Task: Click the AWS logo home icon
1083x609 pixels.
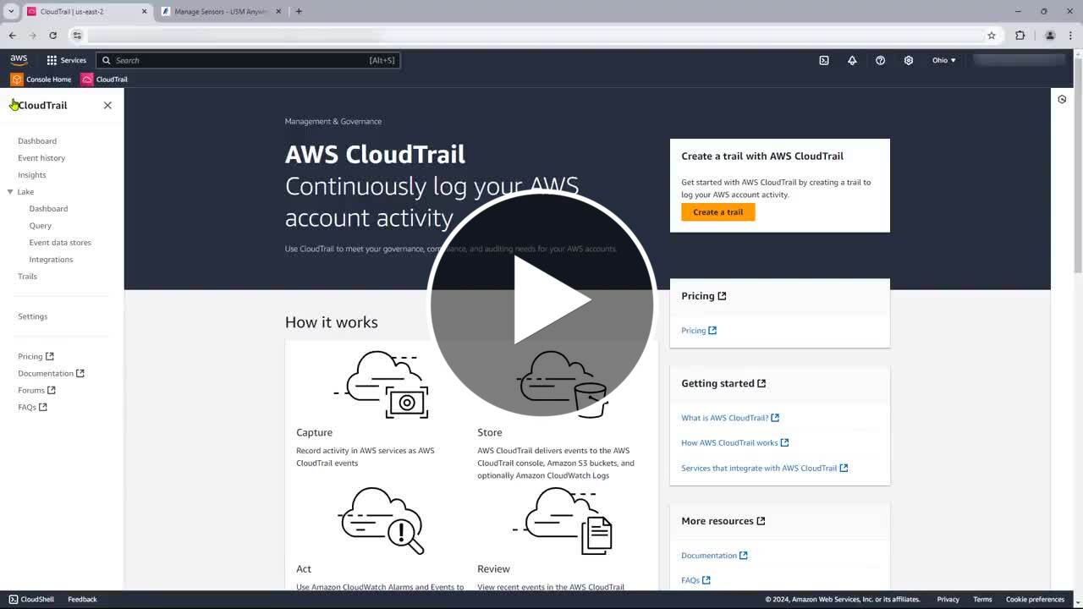Action: coord(19,60)
